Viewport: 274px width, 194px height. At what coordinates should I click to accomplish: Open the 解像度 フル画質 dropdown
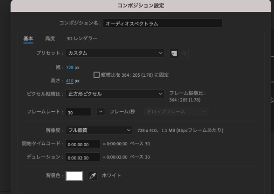point(99,130)
